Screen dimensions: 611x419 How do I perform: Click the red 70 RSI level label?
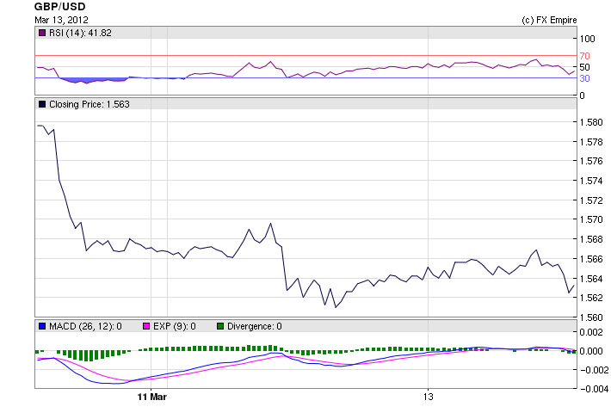584,56
